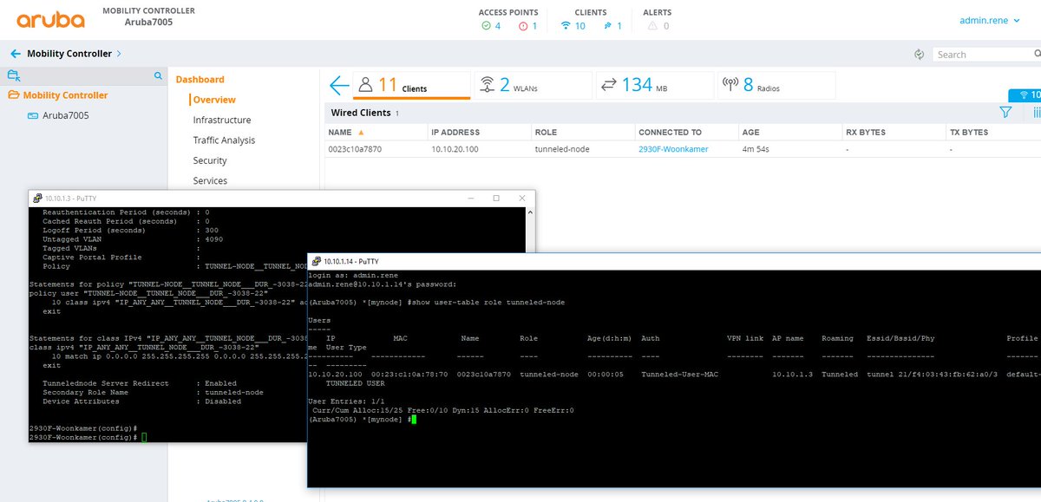Image resolution: width=1041 pixels, height=502 pixels.
Task: Go back with the Mobility Controller arrow
Action: tap(16, 54)
